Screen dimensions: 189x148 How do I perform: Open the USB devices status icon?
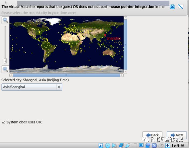coord(128,146)
